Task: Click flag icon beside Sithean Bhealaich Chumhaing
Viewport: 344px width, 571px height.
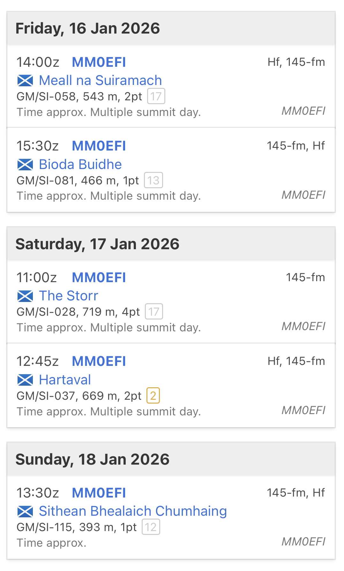Action: [25, 512]
